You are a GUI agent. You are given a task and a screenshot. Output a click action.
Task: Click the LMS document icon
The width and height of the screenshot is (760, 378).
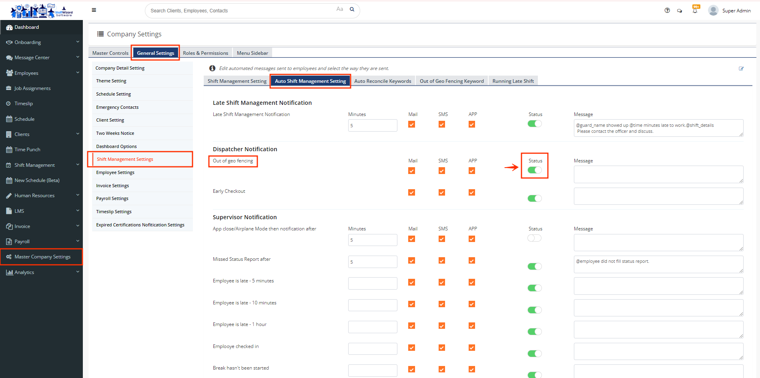(x=9, y=211)
